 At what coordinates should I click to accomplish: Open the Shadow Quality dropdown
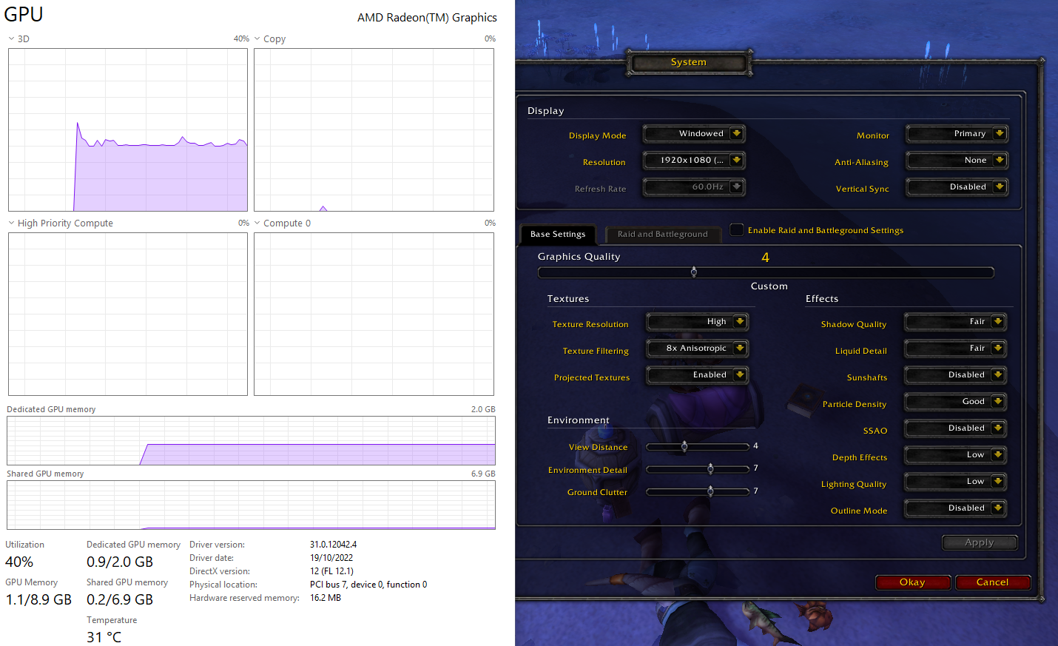pyautogui.click(x=956, y=322)
